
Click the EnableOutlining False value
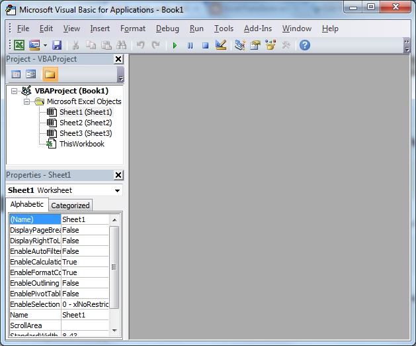(85, 283)
